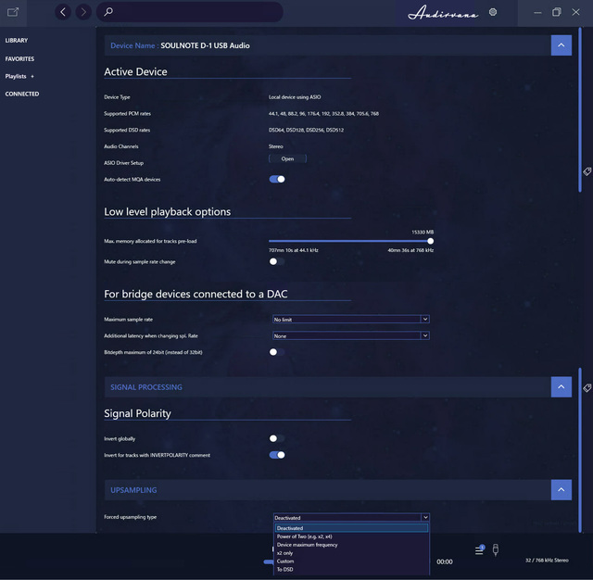This screenshot has width=593, height=580.
Task: Click the search magnifier icon
Action: [x=108, y=12]
